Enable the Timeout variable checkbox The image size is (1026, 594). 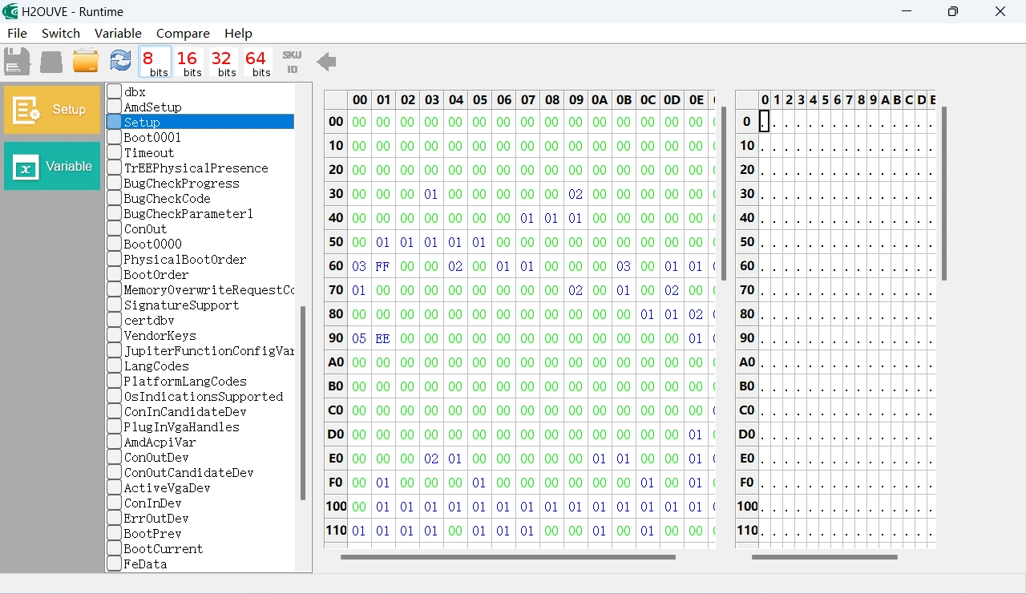tap(115, 152)
